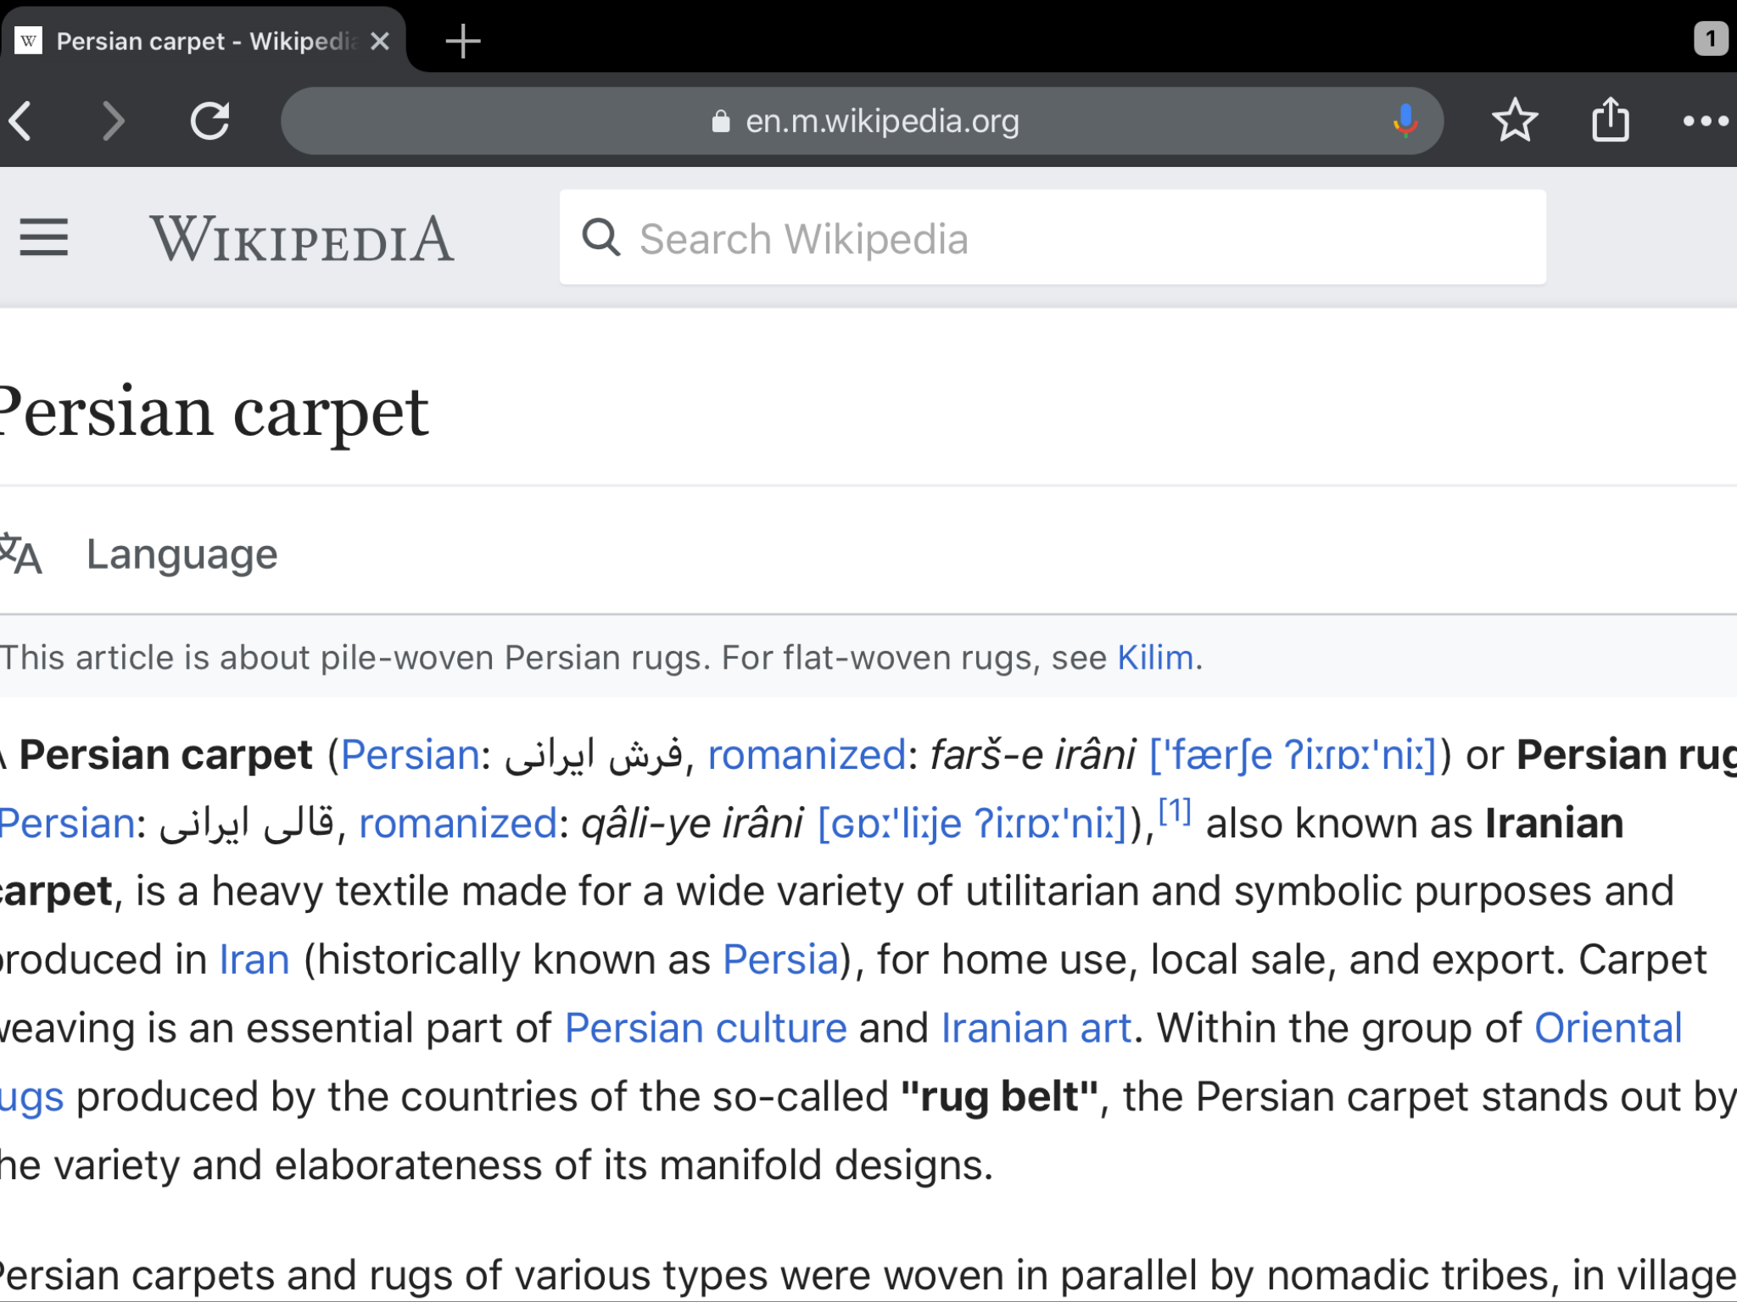The width and height of the screenshot is (1737, 1302).
Task: Open the IPA pronunciation link [ˈfærʃe ʔiːrɒːˈniː]
Action: pos(1293,754)
